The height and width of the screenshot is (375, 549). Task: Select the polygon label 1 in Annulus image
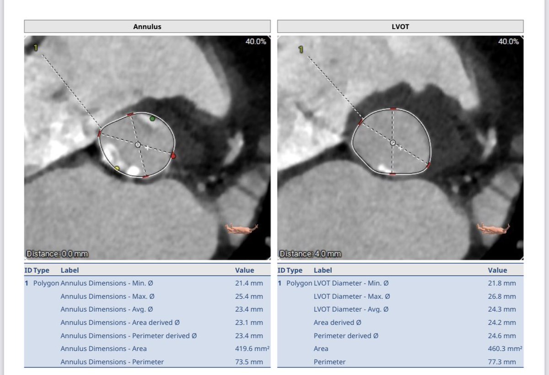tap(36, 48)
